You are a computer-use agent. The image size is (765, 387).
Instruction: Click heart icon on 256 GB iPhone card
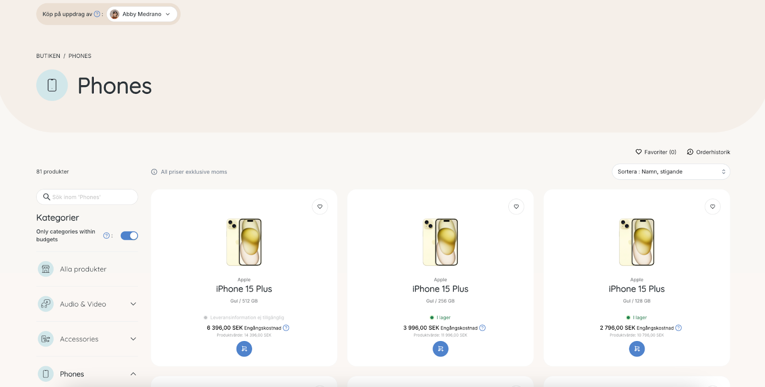(516, 207)
